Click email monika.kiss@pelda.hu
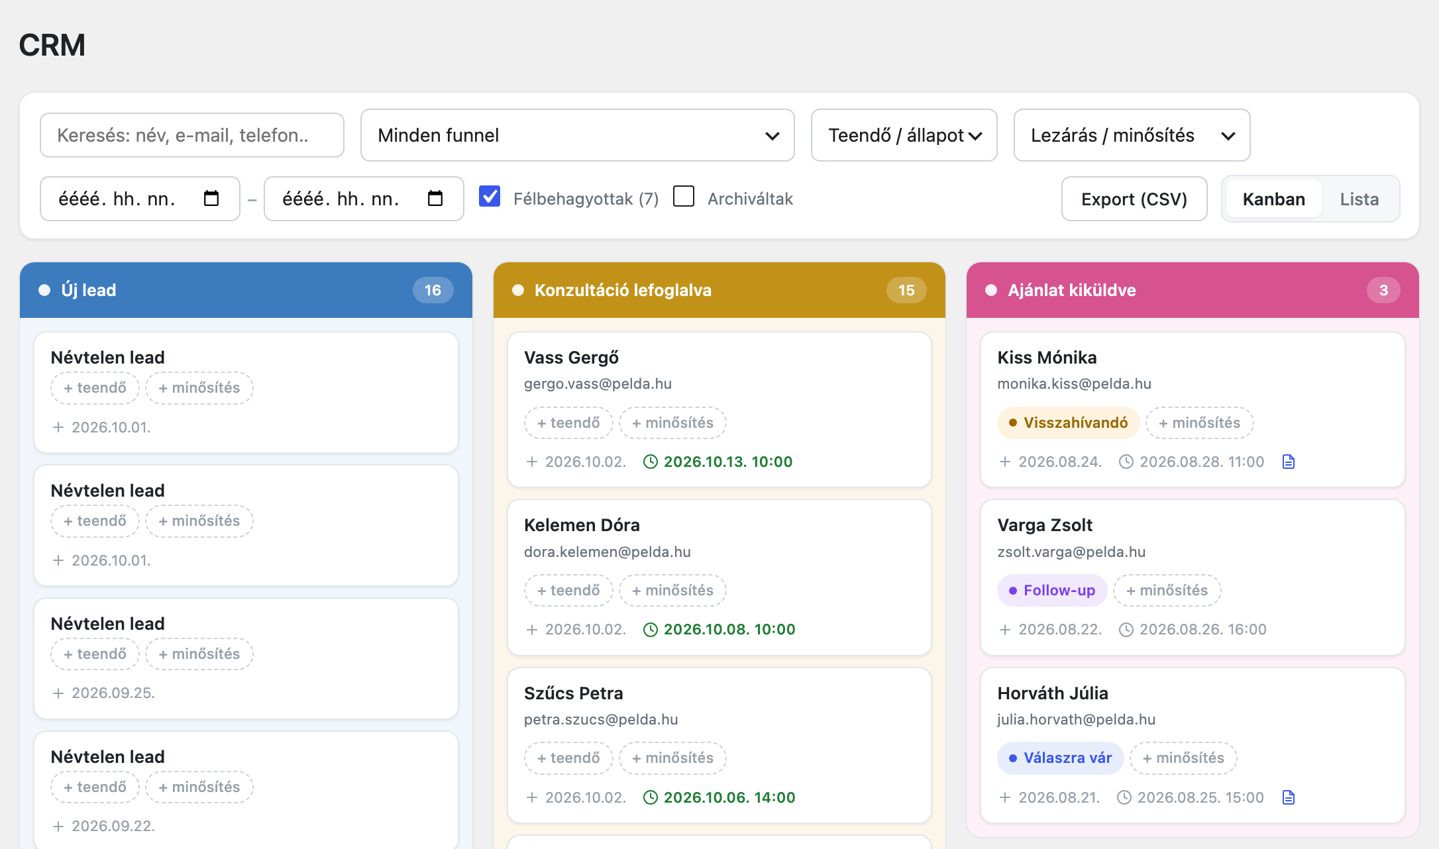 click(1074, 383)
